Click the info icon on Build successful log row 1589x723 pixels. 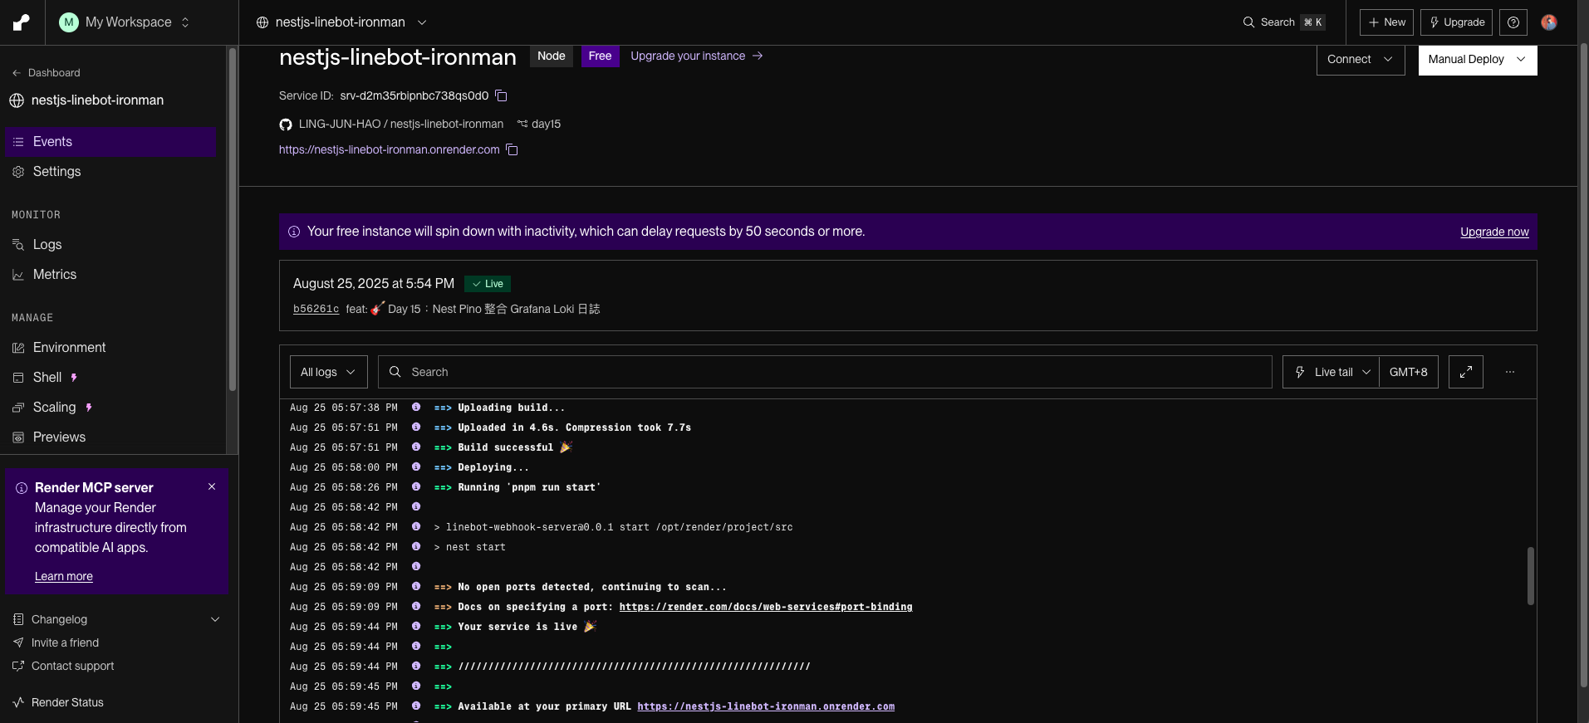pyautogui.click(x=416, y=447)
